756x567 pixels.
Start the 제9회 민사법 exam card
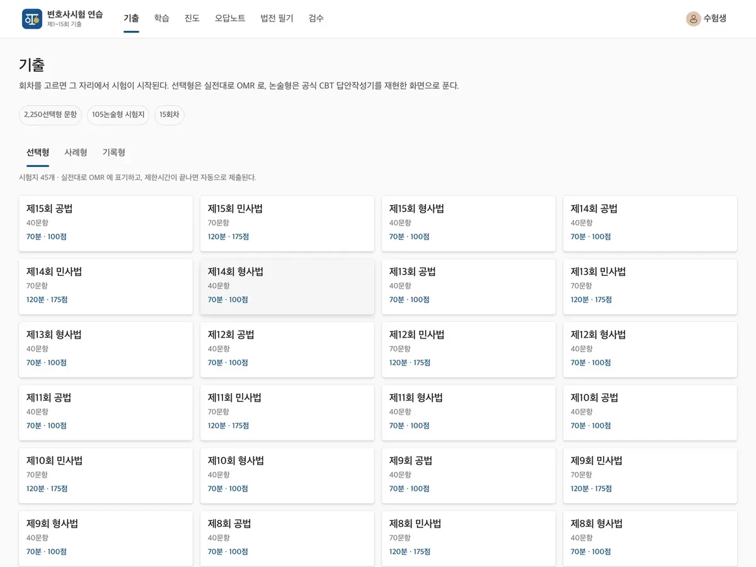(650, 476)
